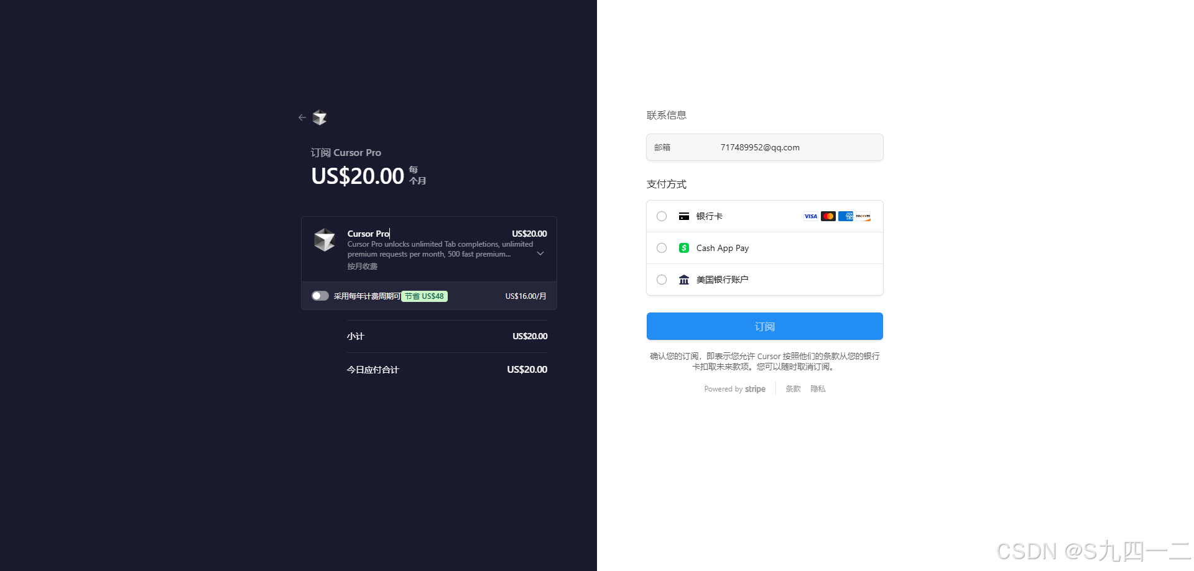The image size is (1194, 571).
Task: Toggle the annual billing cycle switch
Action: coord(320,296)
